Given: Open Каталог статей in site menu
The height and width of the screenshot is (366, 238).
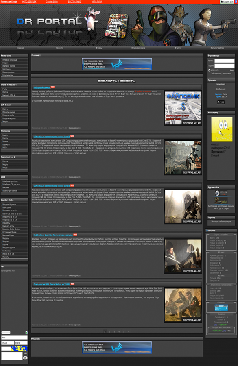Looking at the screenshot, I should tap(15, 66).
